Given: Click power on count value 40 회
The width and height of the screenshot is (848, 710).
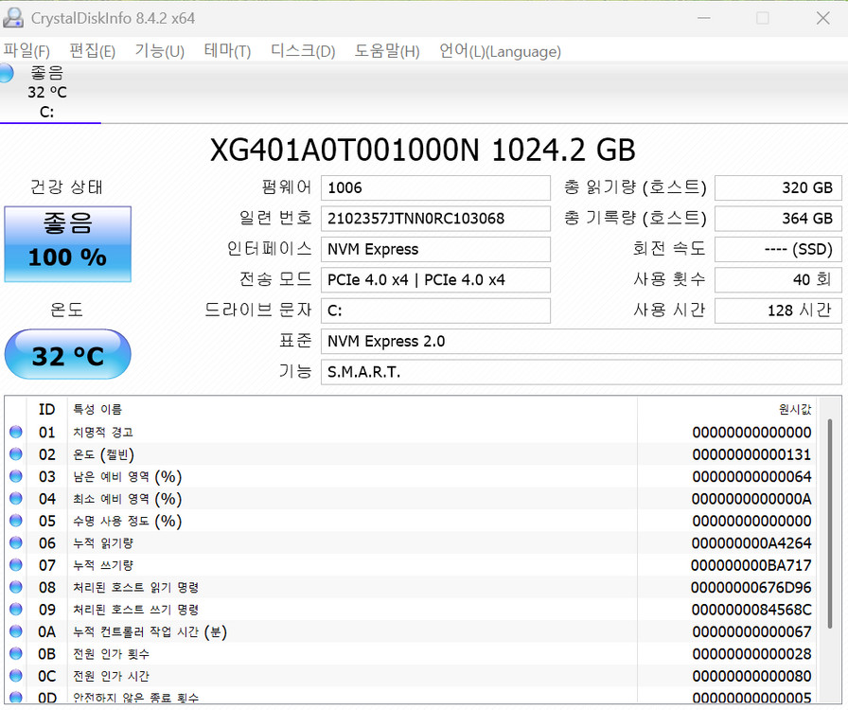Looking at the screenshot, I should 778,280.
